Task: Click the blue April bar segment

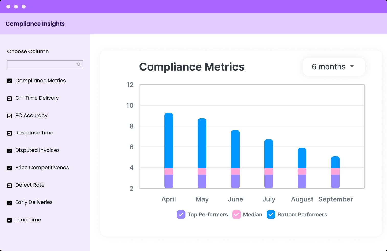Action: click(x=168, y=141)
